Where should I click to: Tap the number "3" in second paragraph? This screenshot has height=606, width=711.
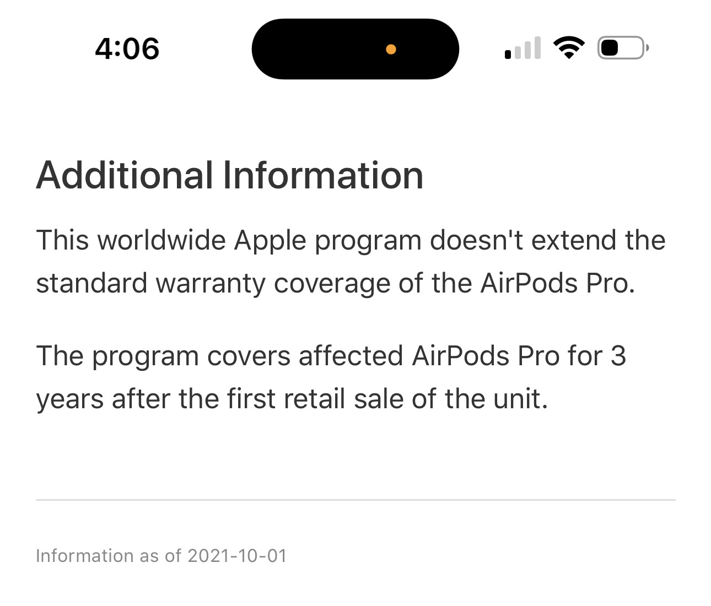[x=618, y=356]
